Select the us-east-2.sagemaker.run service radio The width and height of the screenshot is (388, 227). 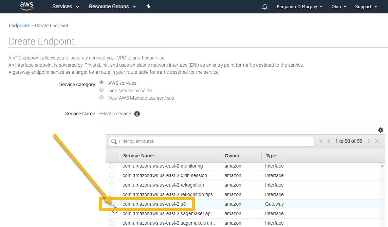(112, 223)
